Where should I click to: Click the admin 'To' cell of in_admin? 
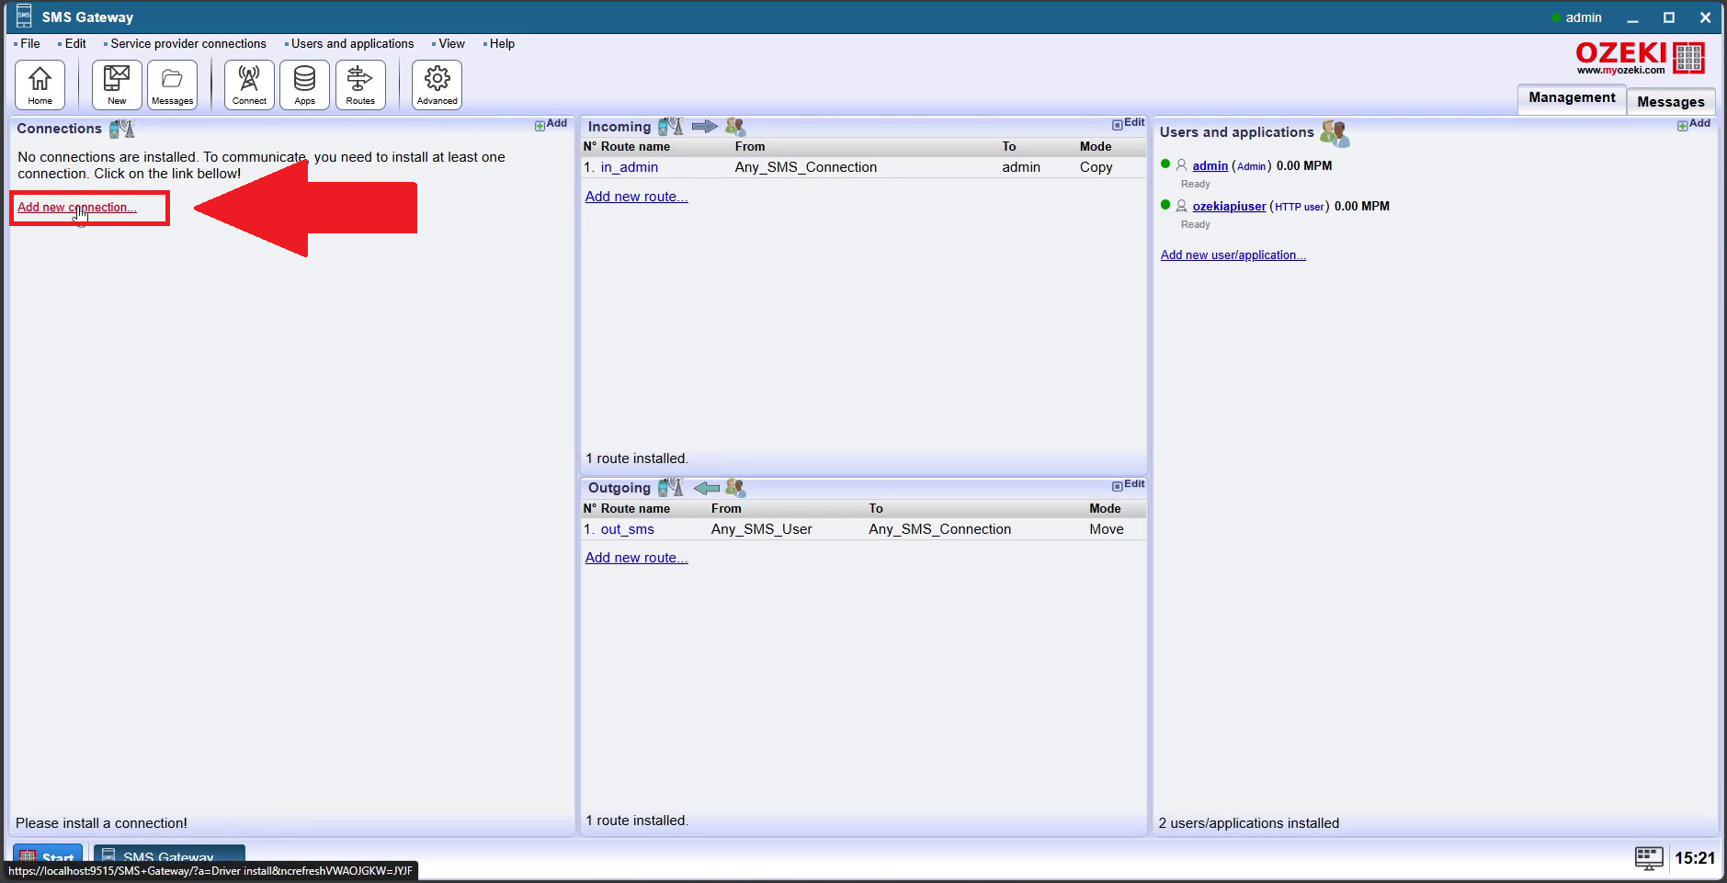point(1021,167)
